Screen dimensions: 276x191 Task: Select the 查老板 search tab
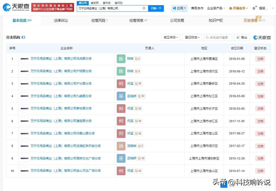pos(95,3)
